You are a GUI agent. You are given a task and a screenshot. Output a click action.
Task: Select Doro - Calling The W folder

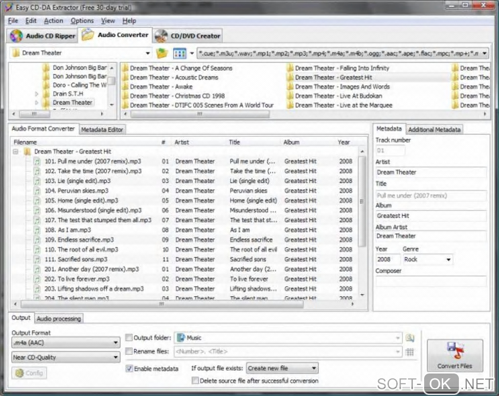click(x=75, y=85)
